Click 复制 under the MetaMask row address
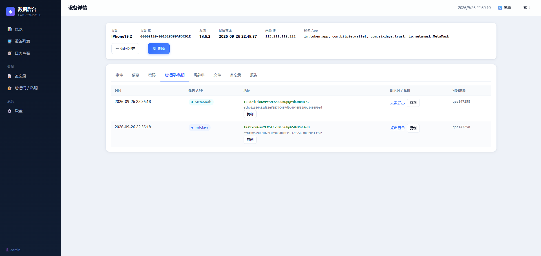 point(250,114)
